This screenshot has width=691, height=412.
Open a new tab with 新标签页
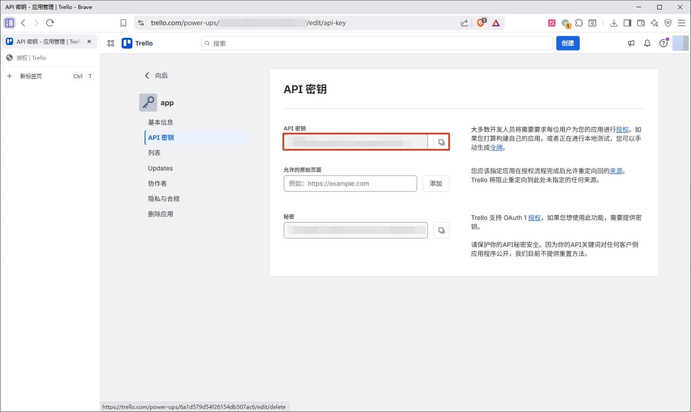click(x=50, y=76)
